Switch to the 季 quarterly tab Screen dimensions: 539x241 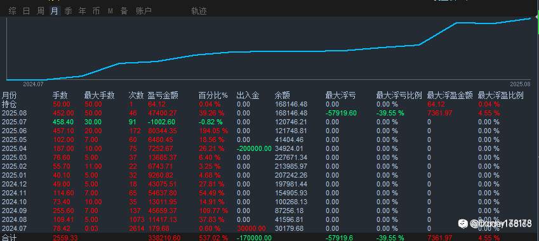(69, 11)
